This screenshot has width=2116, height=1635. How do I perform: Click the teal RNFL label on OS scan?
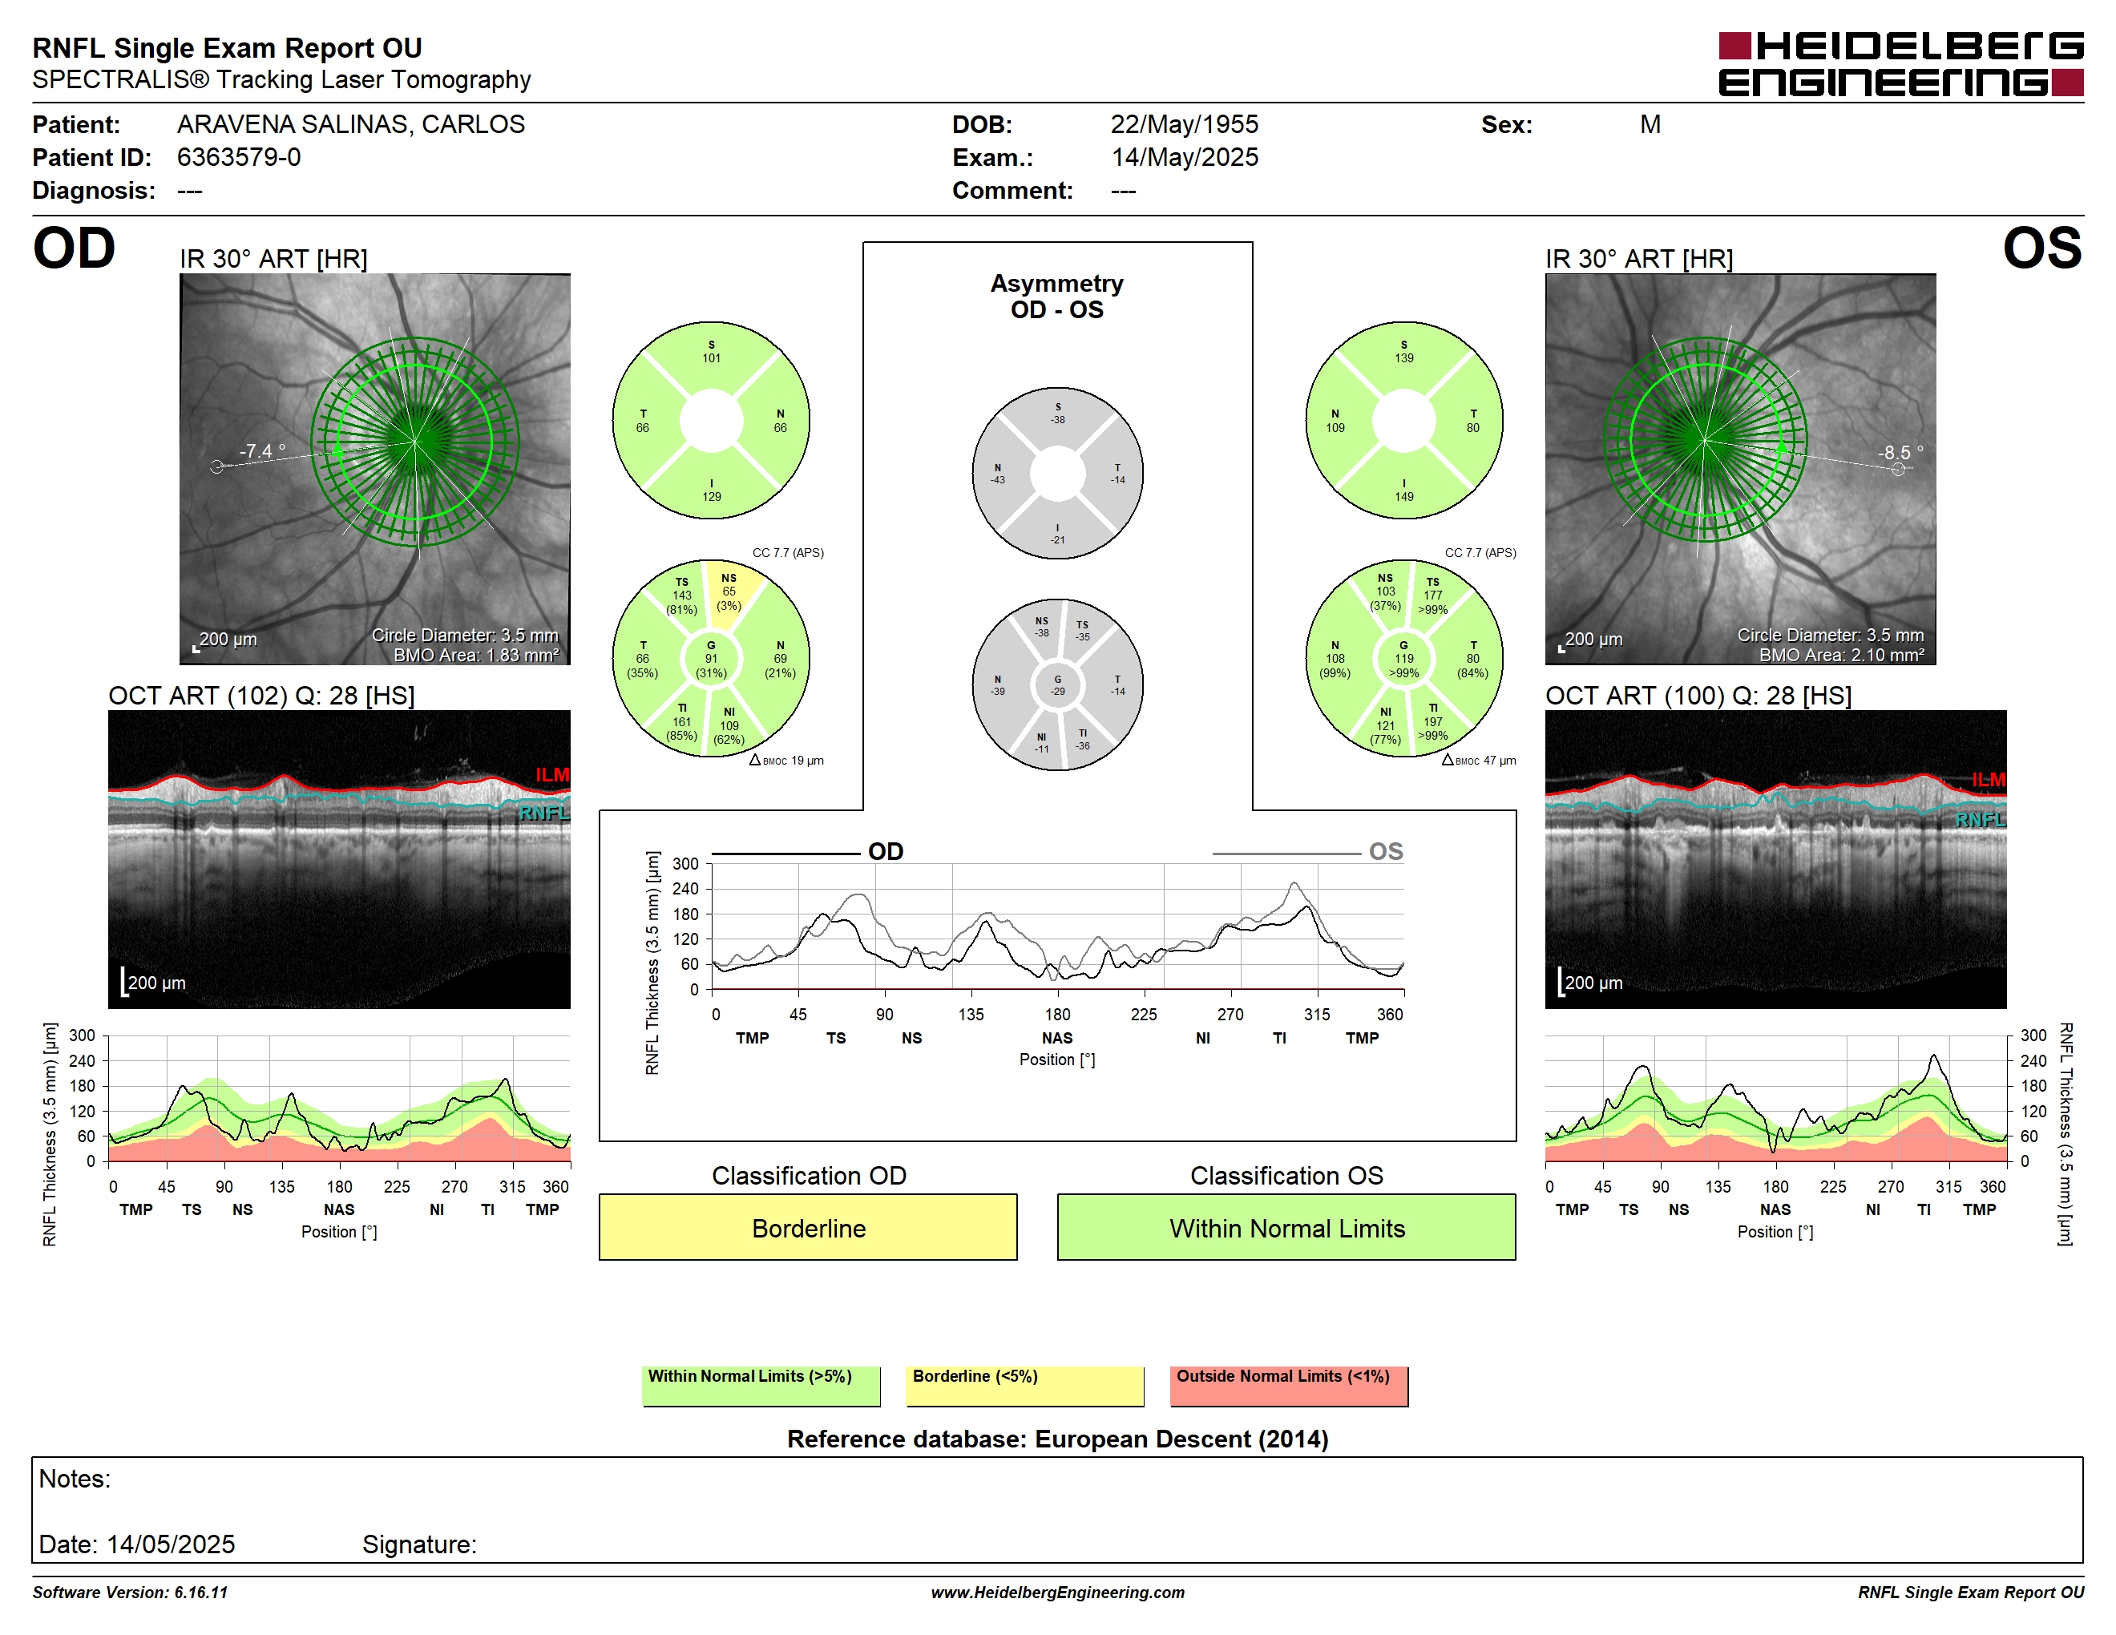click(1981, 819)
